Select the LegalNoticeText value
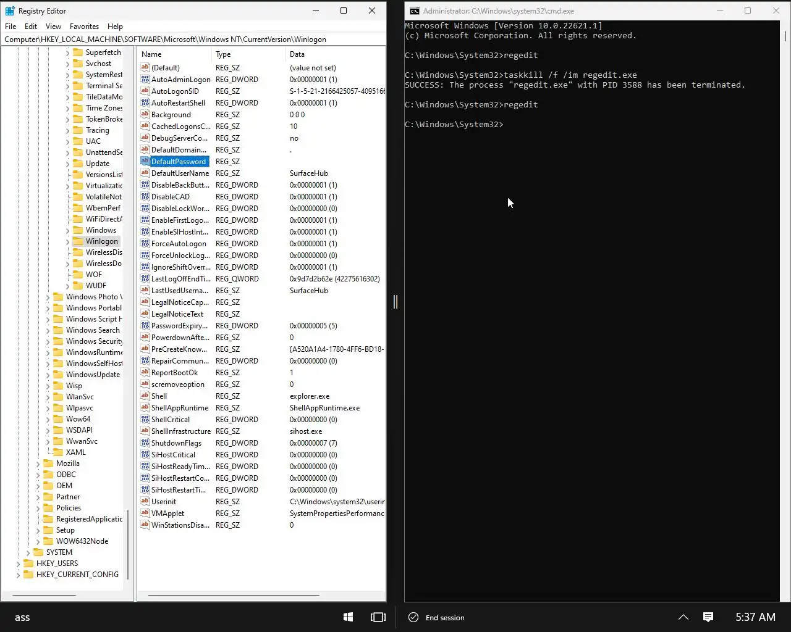This screenshot has height=632, width=791. click(x=177, y=314)
